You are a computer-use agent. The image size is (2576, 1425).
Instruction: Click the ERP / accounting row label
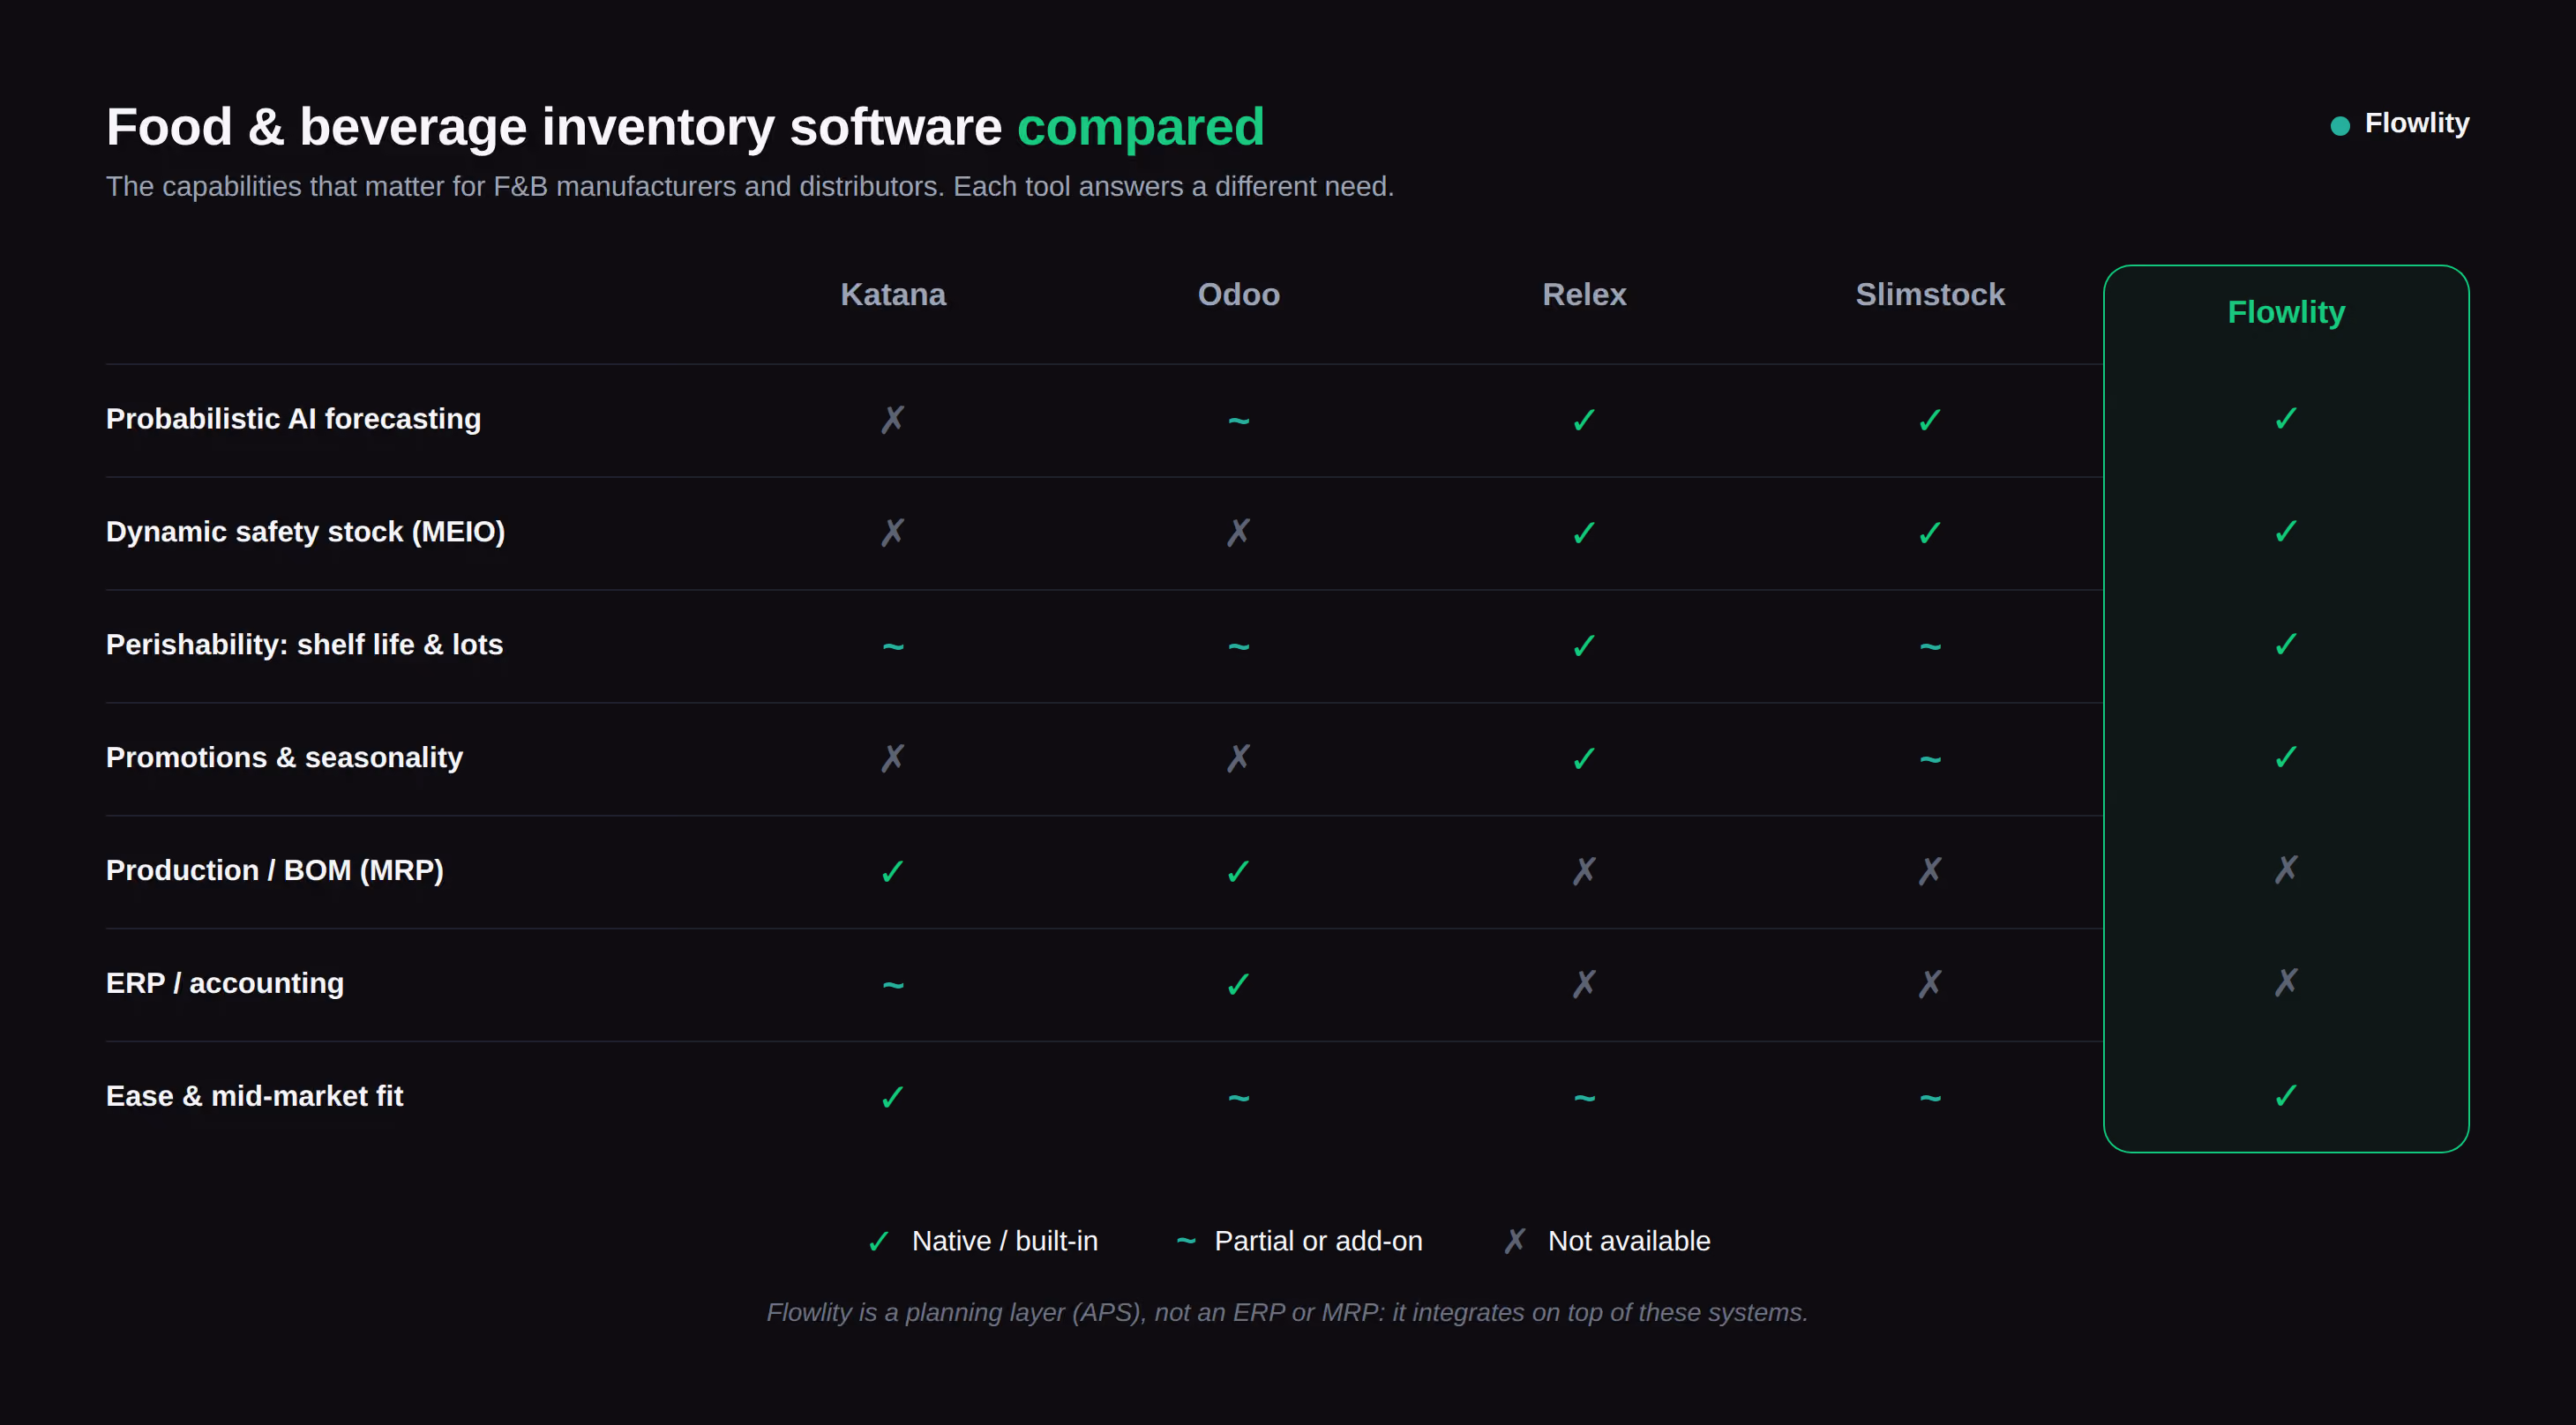225,983
